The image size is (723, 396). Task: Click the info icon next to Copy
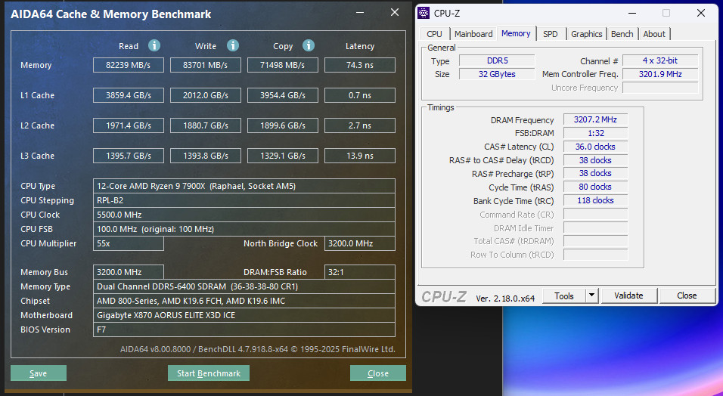point(310,45)
